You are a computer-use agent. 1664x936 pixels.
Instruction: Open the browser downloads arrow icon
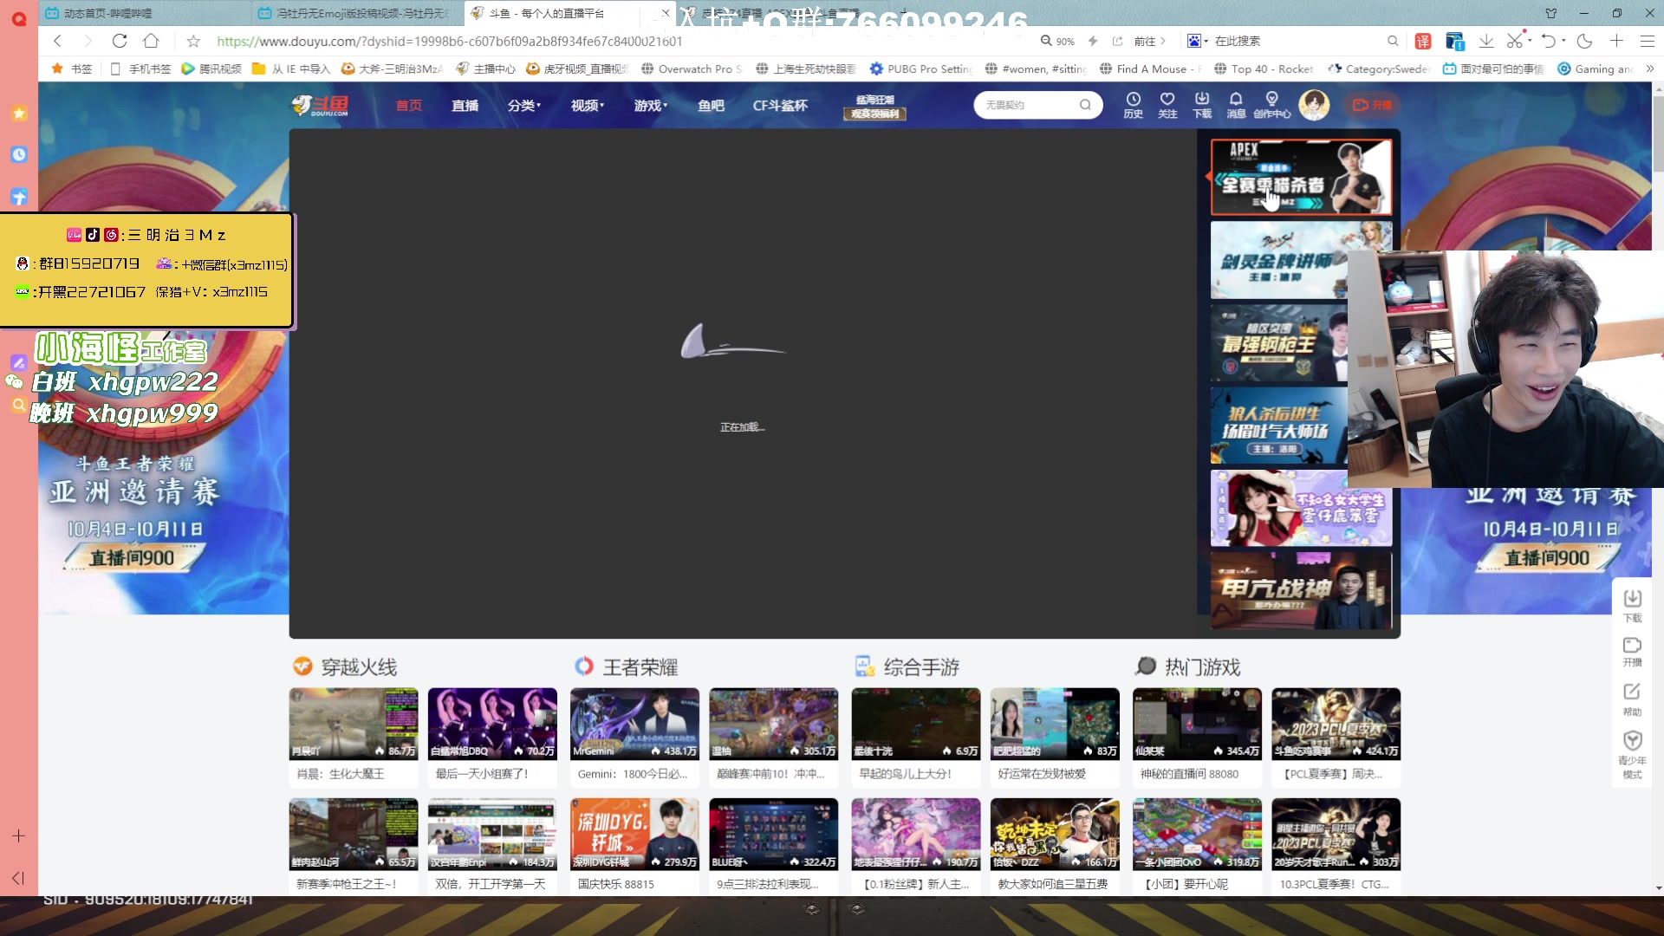(x=1486, y=41)
